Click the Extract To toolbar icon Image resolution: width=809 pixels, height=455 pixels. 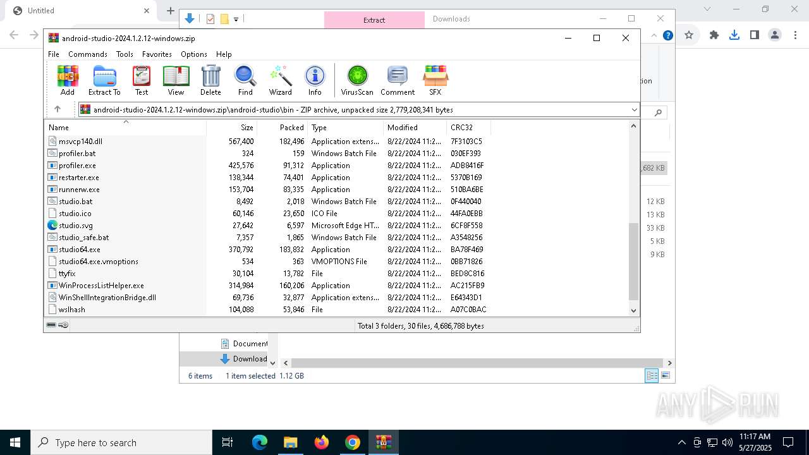coord(104,80)
